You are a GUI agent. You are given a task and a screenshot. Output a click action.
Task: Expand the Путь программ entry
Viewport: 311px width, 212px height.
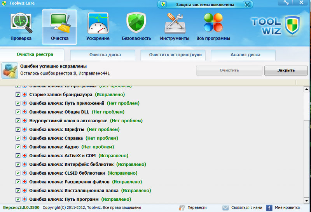pyautogui.click(x=24, y=199)
